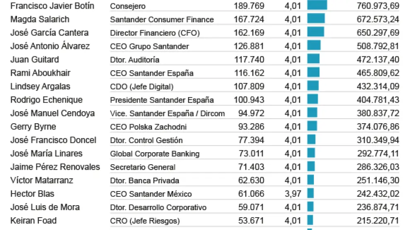Click the 189.769 share count for Botín

[x=249, y=6]
